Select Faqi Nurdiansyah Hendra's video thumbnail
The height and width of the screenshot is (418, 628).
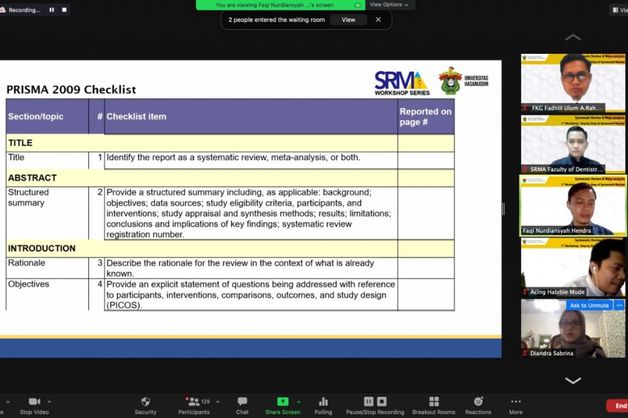(x=573, y=208)
